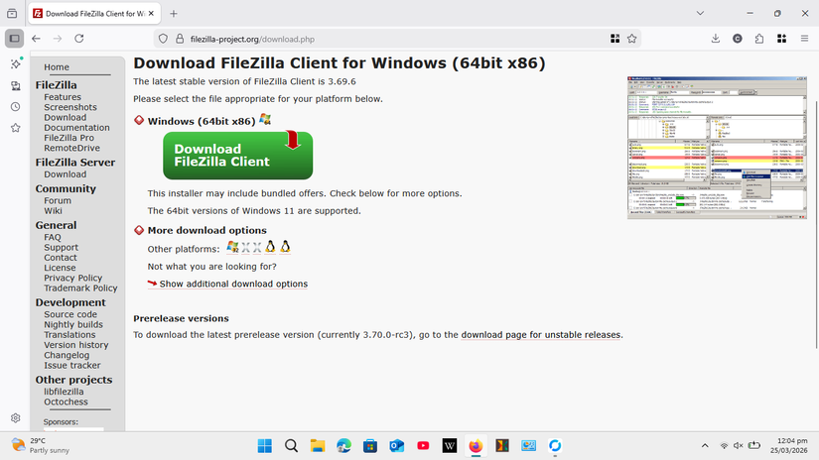Screen dimensions: 819x460
Task: Open the weather widget showing 29°C
Action: tap(41, 445)
